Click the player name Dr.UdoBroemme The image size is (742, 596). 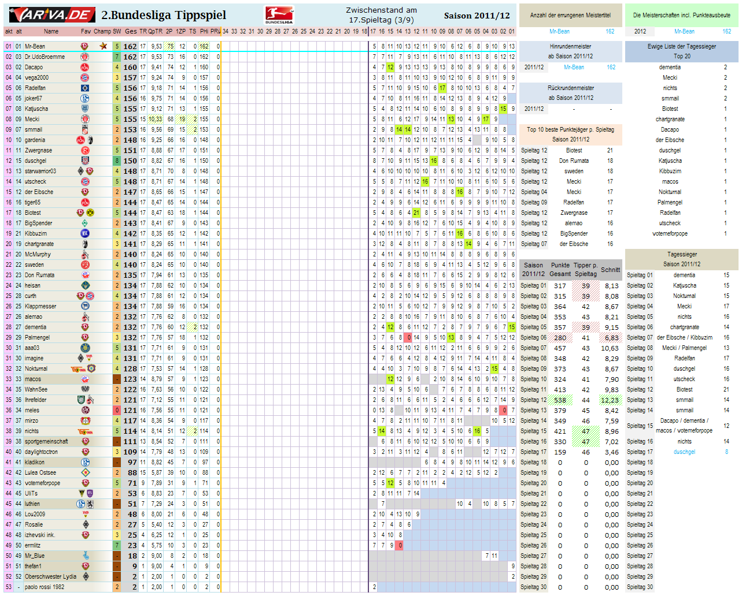45,57
